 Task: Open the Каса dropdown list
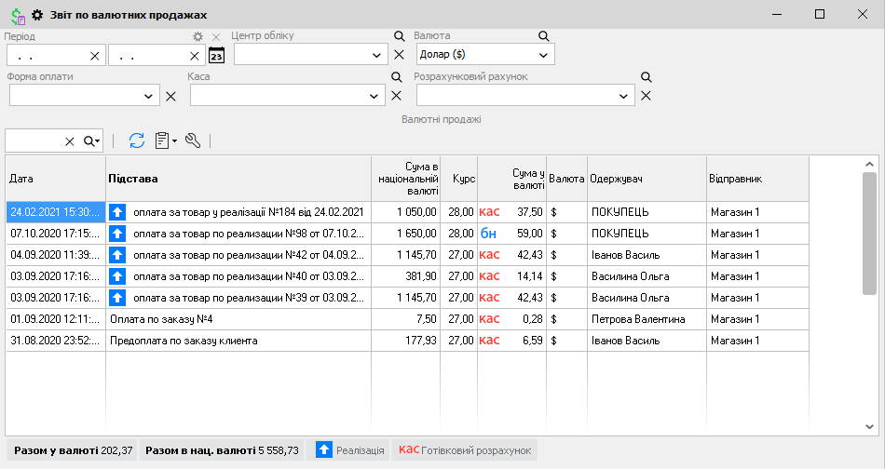pos(374,95)
